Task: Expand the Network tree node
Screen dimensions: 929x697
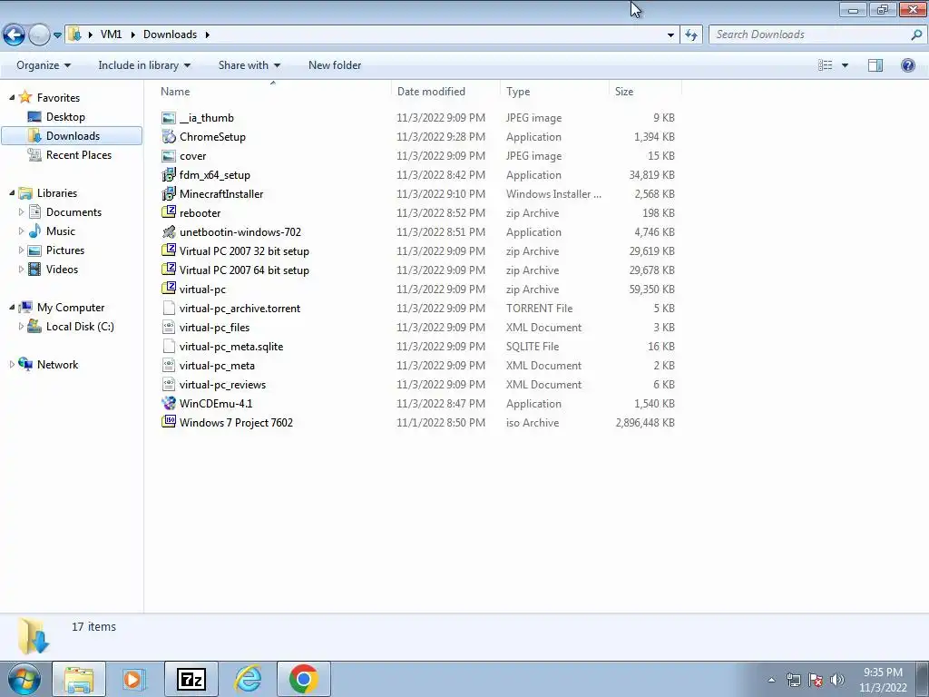Action: (12, 365)
